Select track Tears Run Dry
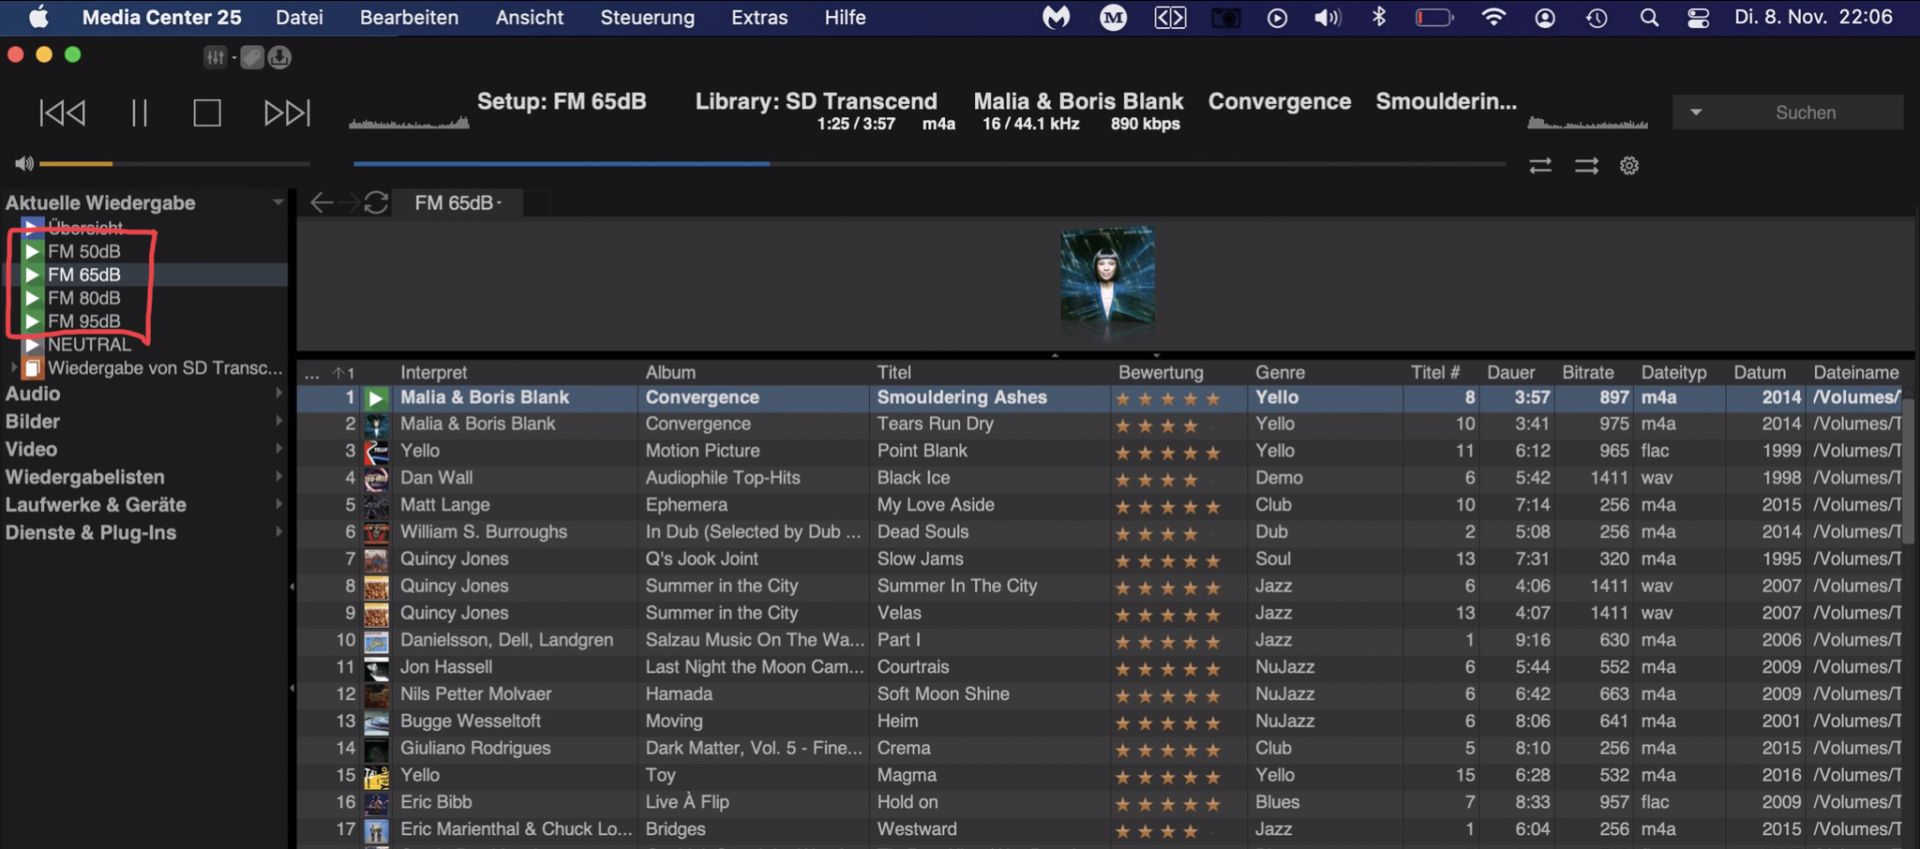This screenshot has width=1920, height=849. (x=935, y=424)
